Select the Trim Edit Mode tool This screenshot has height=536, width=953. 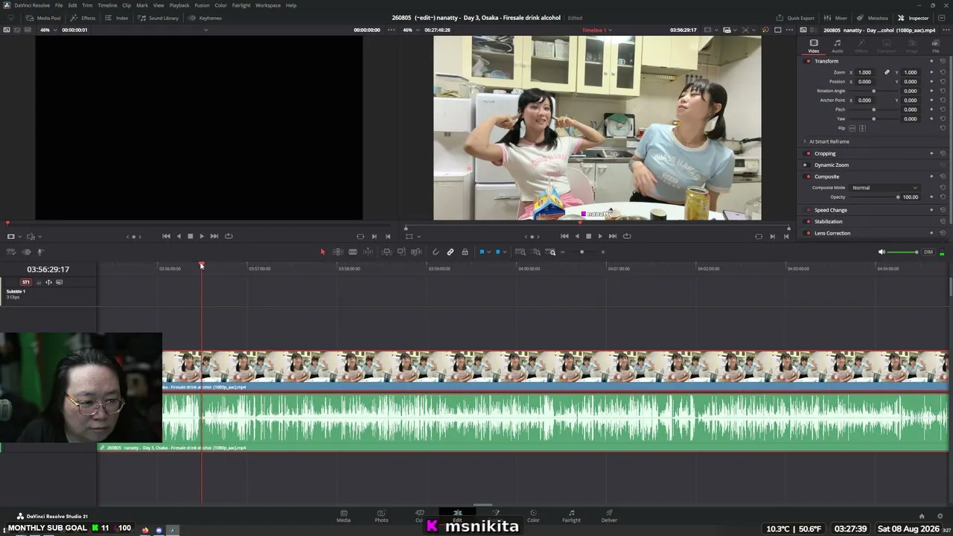point(338,252)
